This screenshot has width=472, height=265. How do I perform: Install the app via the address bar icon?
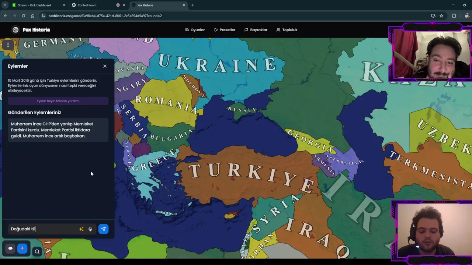[x=433, y=16]
